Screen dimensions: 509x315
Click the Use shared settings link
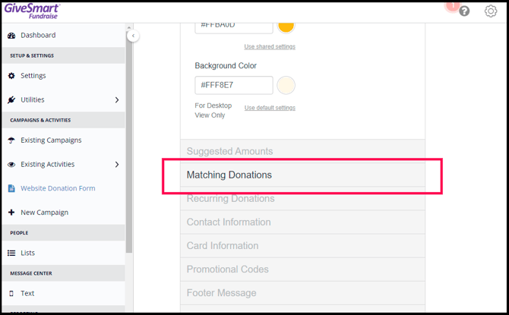click(270, 47)
